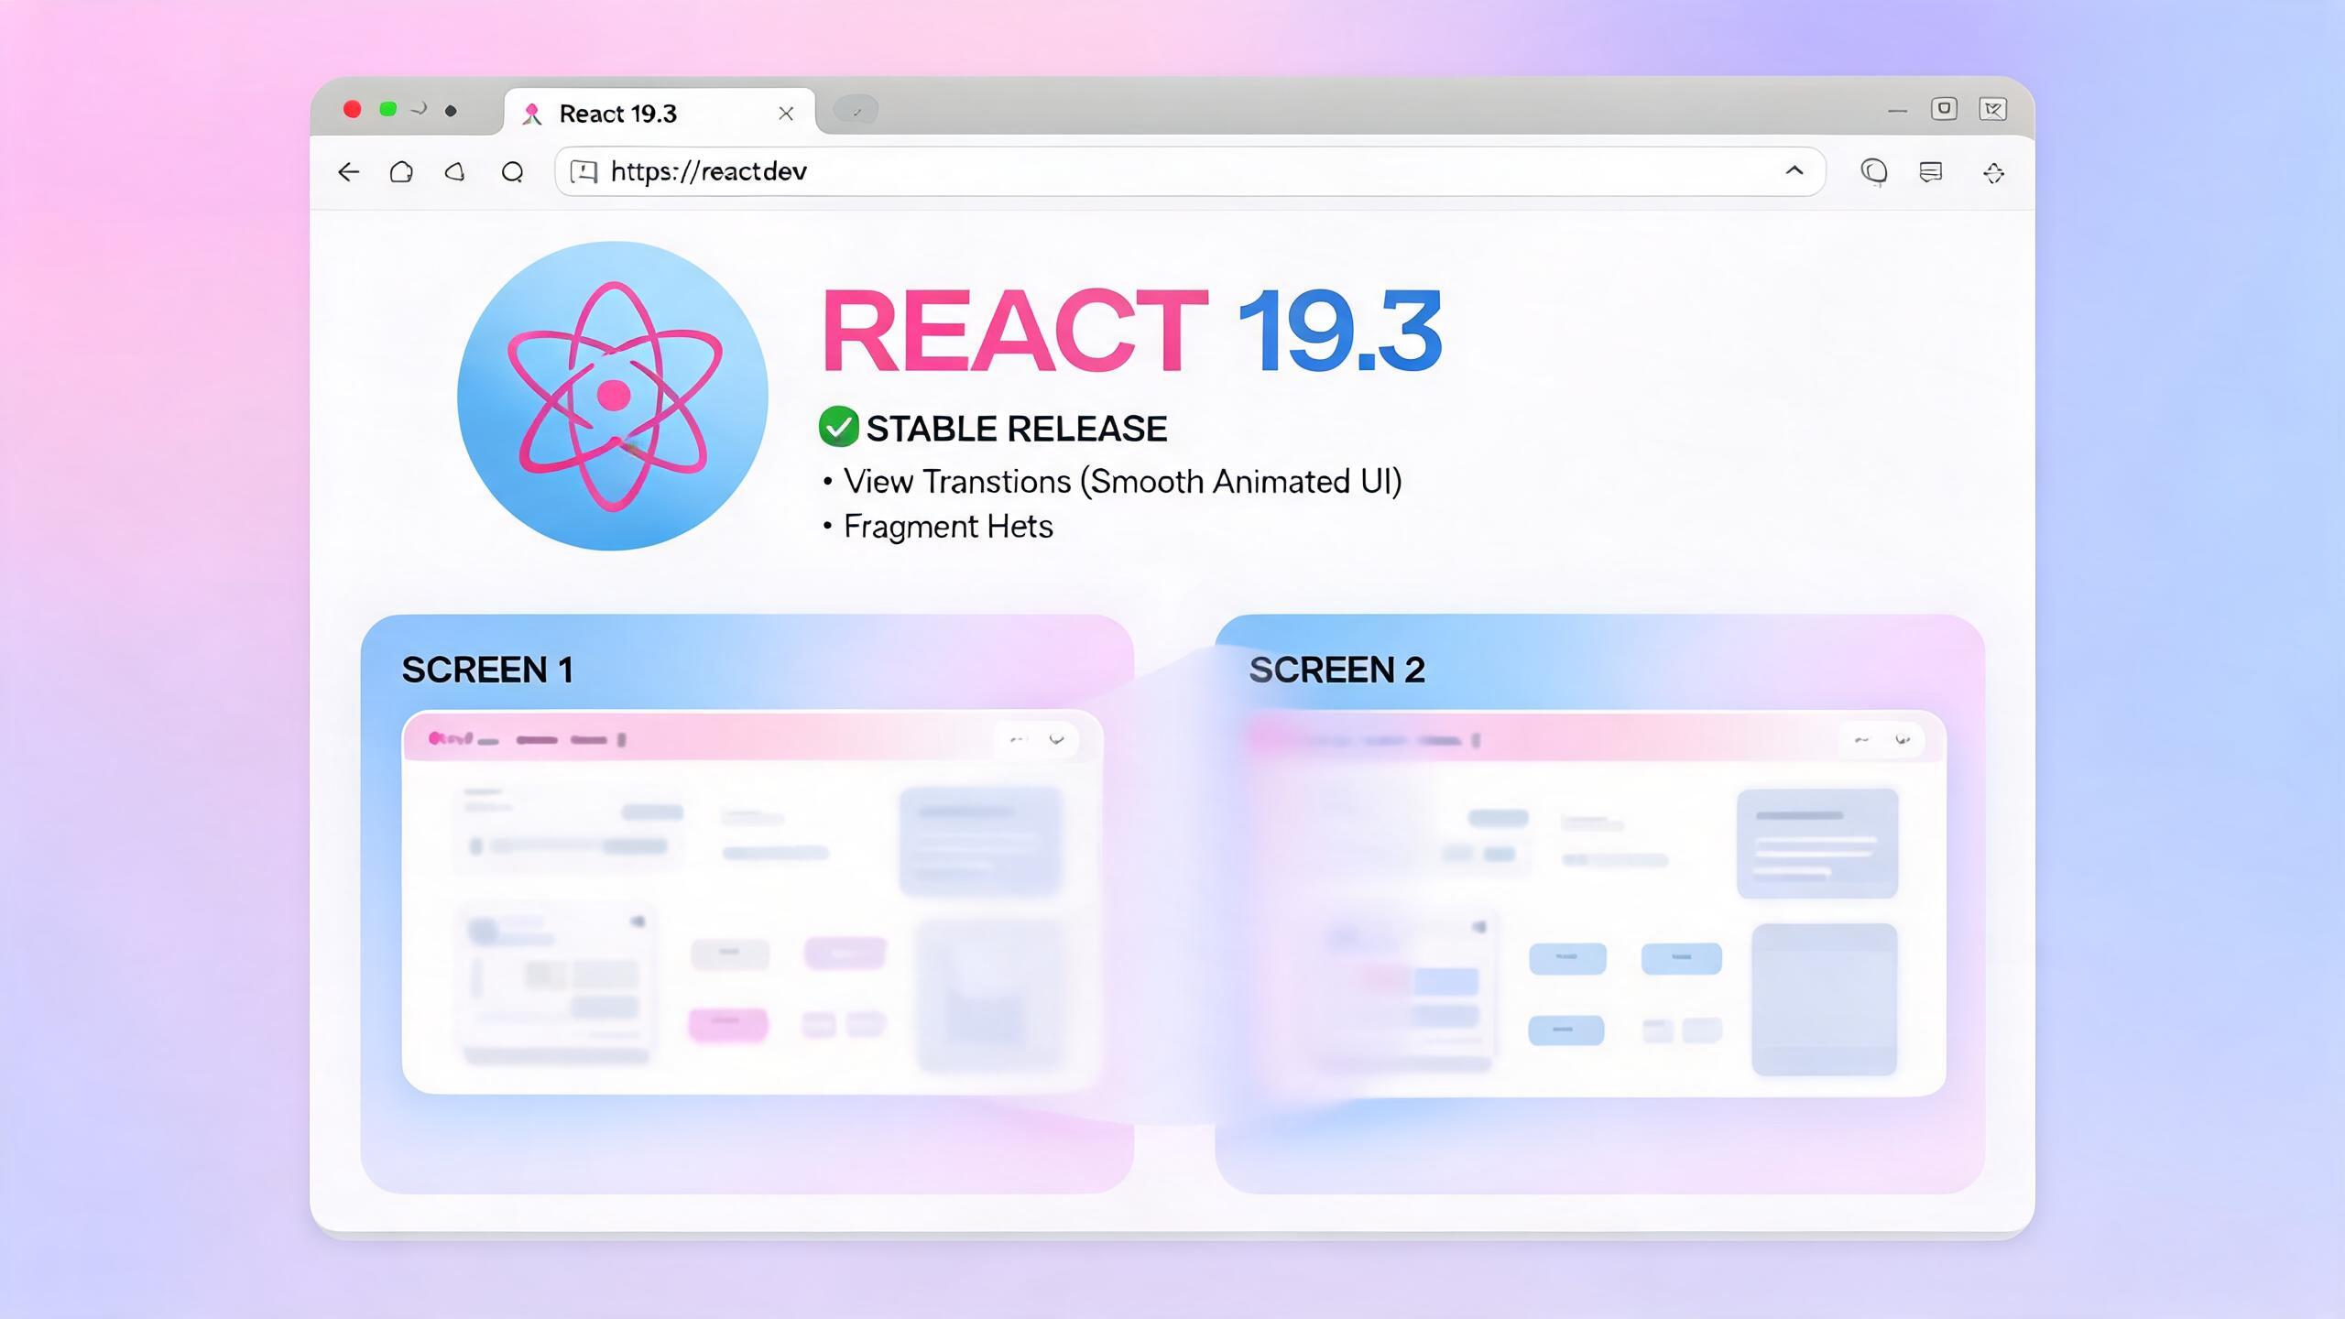
Task: Click the chevron in Screen 1 preview header
Action: pyautogui.click(x=1057, y=739)
